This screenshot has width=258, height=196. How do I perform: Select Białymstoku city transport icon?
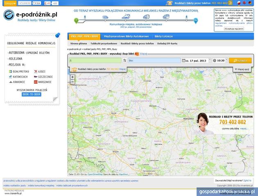(11, 71)
